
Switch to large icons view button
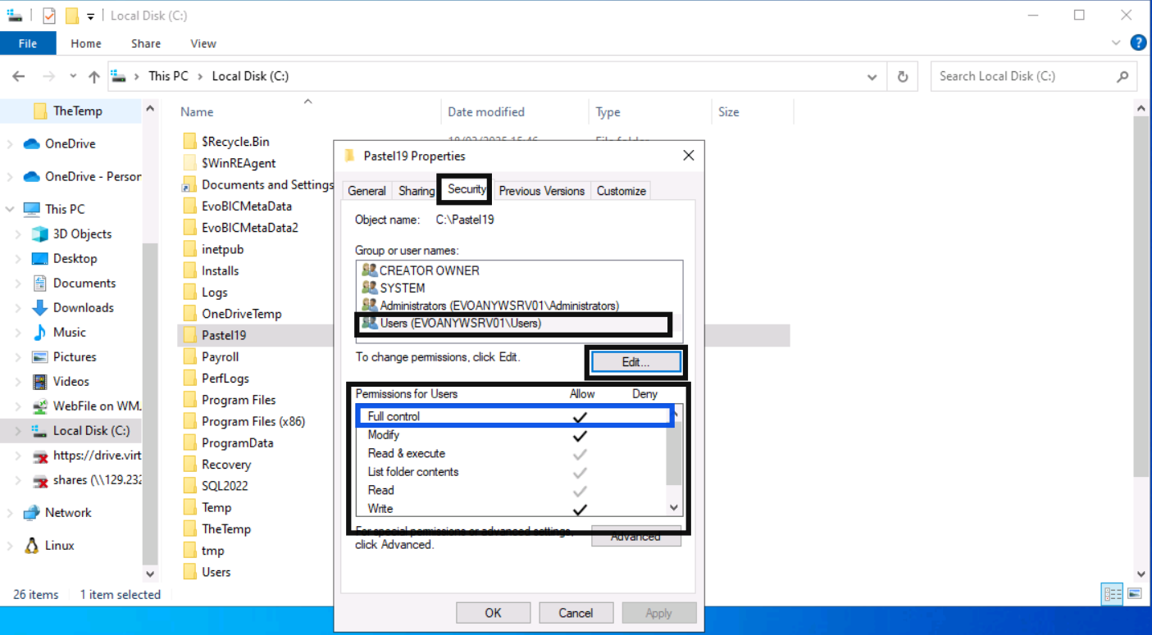[x=1135, y=594]
